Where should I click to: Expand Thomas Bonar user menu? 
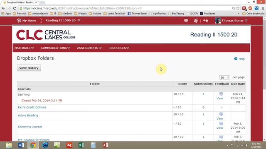(x=246, y=20)
